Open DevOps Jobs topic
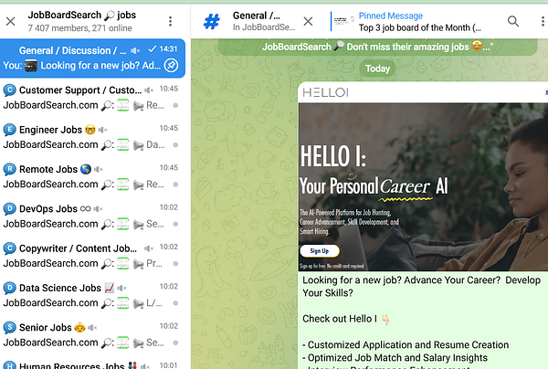The image size is (548, 369). click(92, 216)
